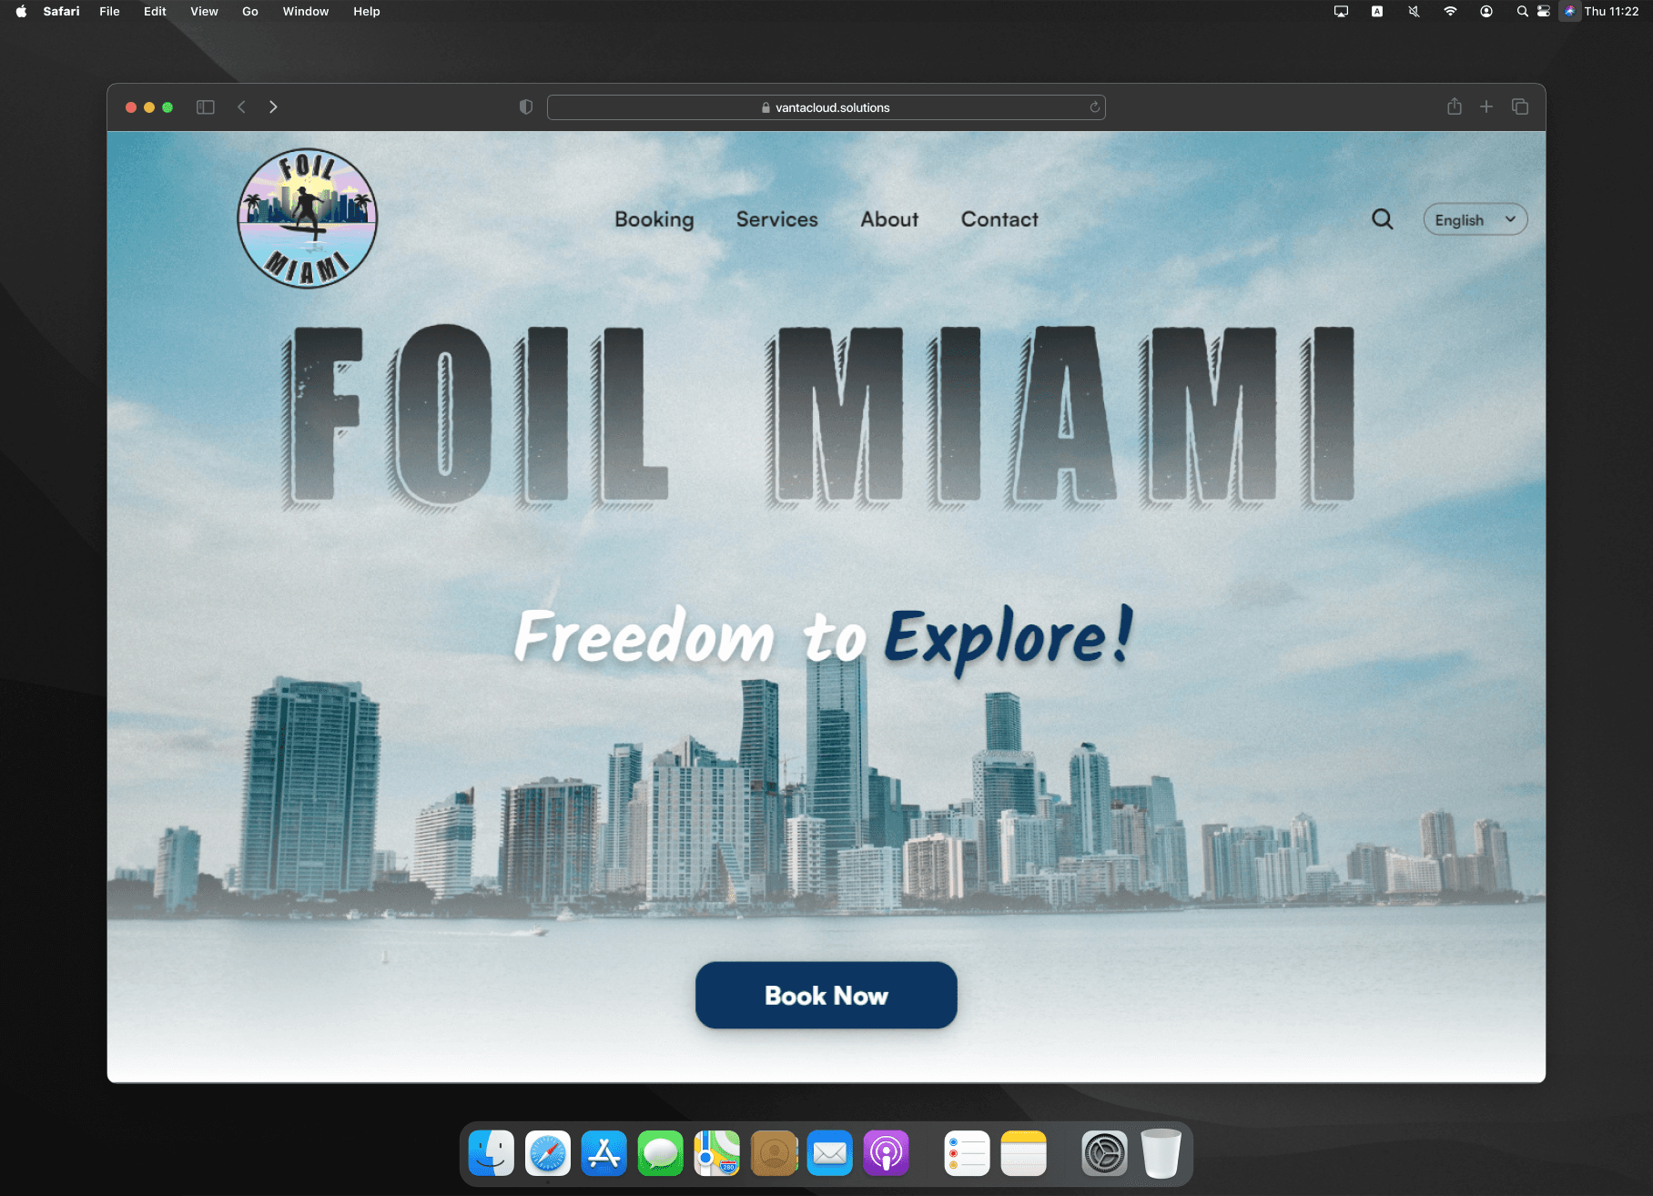Click the Book Now button
Image resolution: width=1653 pixels, height=1196 pixels.
coord(826,995)
